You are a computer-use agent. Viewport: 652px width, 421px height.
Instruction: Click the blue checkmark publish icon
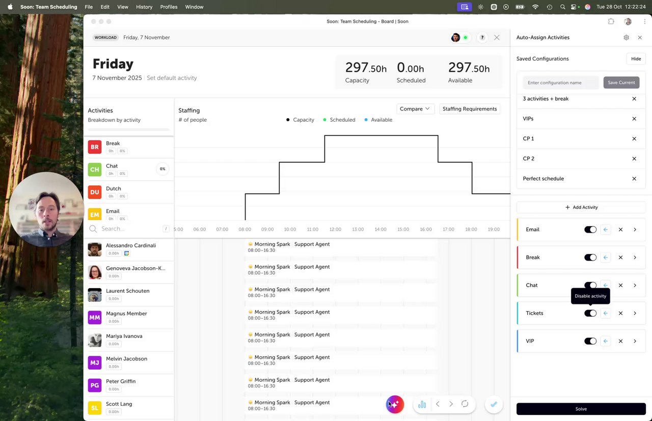[494, 404]
